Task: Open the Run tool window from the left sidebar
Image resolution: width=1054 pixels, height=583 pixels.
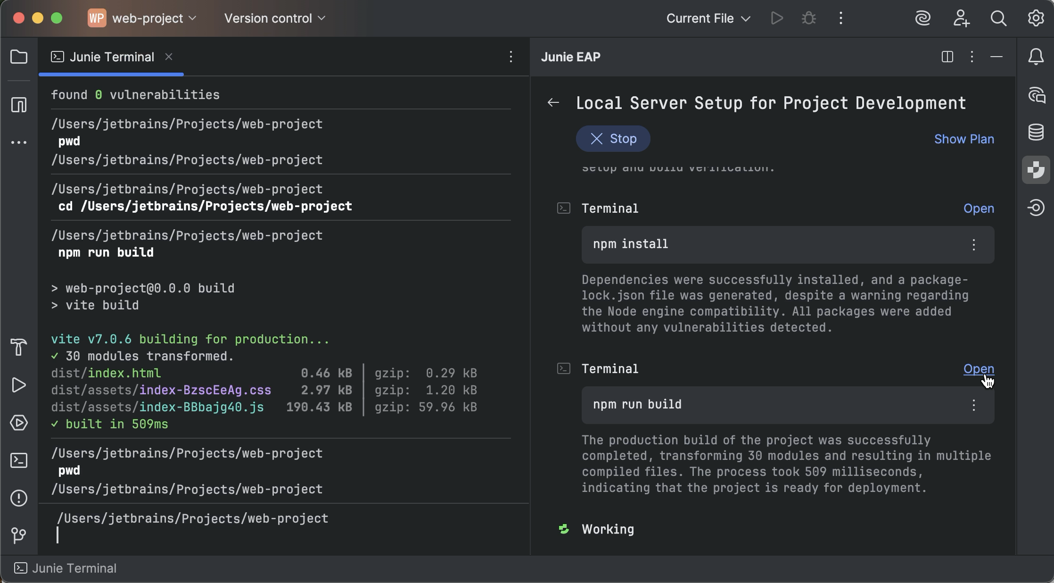Action: (x=19, y=385)
